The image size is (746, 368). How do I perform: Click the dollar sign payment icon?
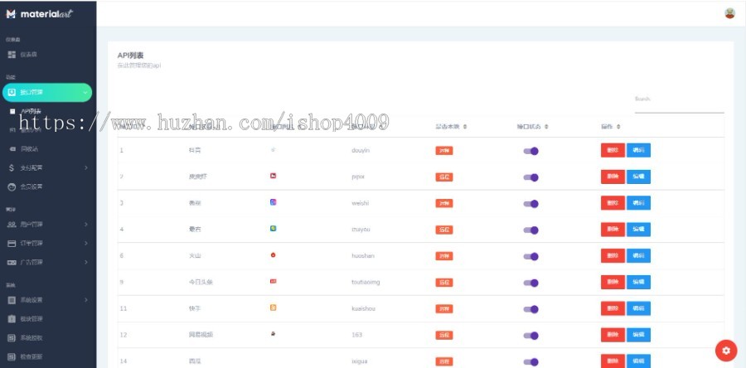pos(12,167)
